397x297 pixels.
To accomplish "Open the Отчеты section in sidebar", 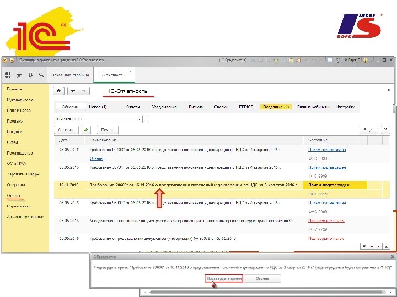I will point(14,195).
